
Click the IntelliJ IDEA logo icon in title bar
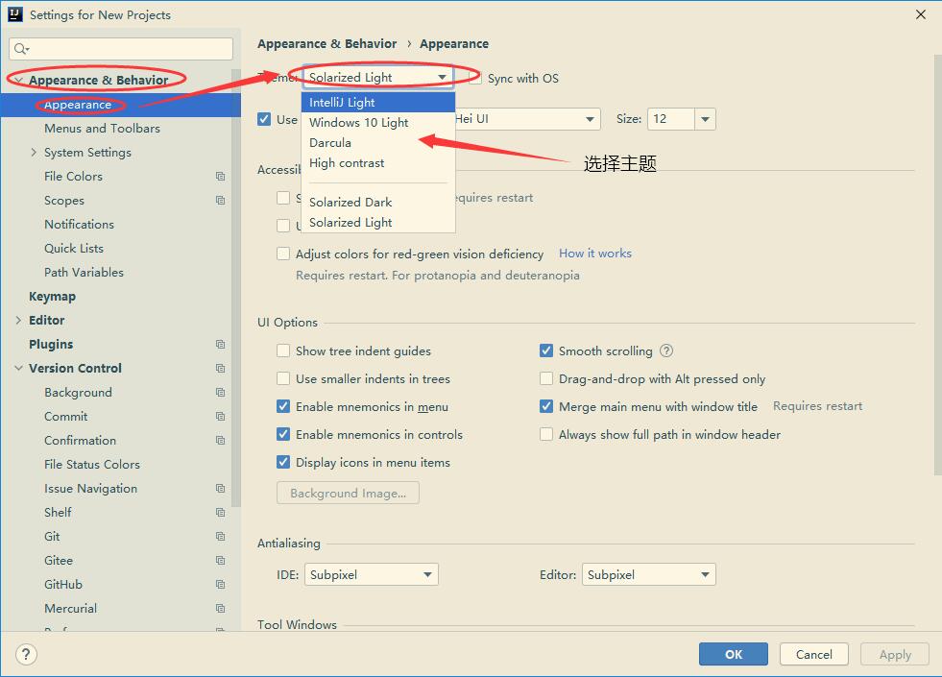pyautogui.click(x=15, y=14)
